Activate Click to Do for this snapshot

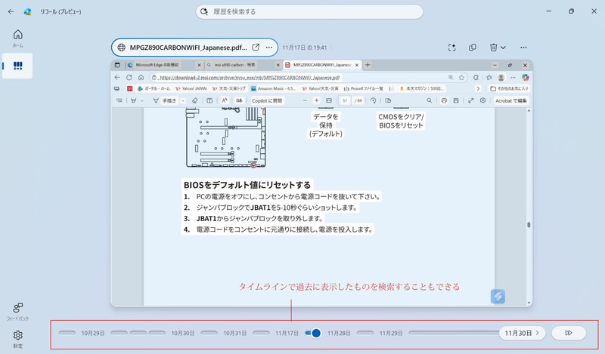[451, 48]
